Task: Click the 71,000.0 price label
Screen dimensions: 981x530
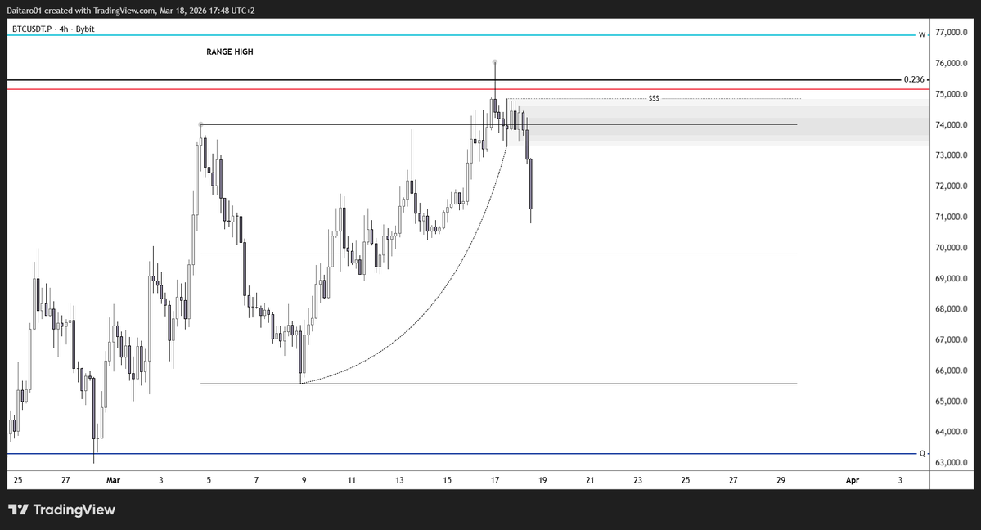Action: [x=951, y=217]
